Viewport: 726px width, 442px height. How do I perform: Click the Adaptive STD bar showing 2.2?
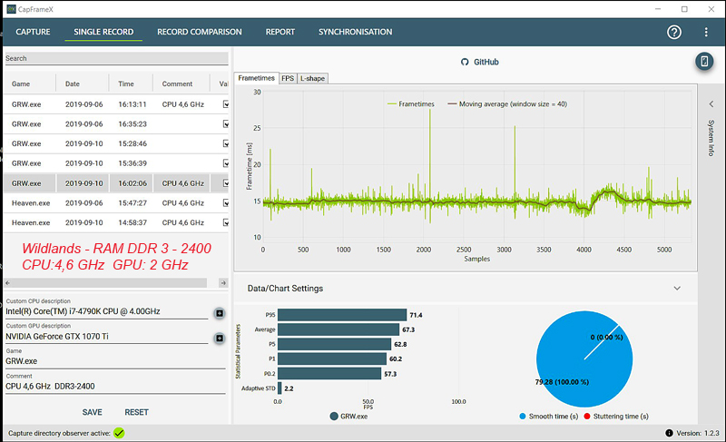(280, 388)
